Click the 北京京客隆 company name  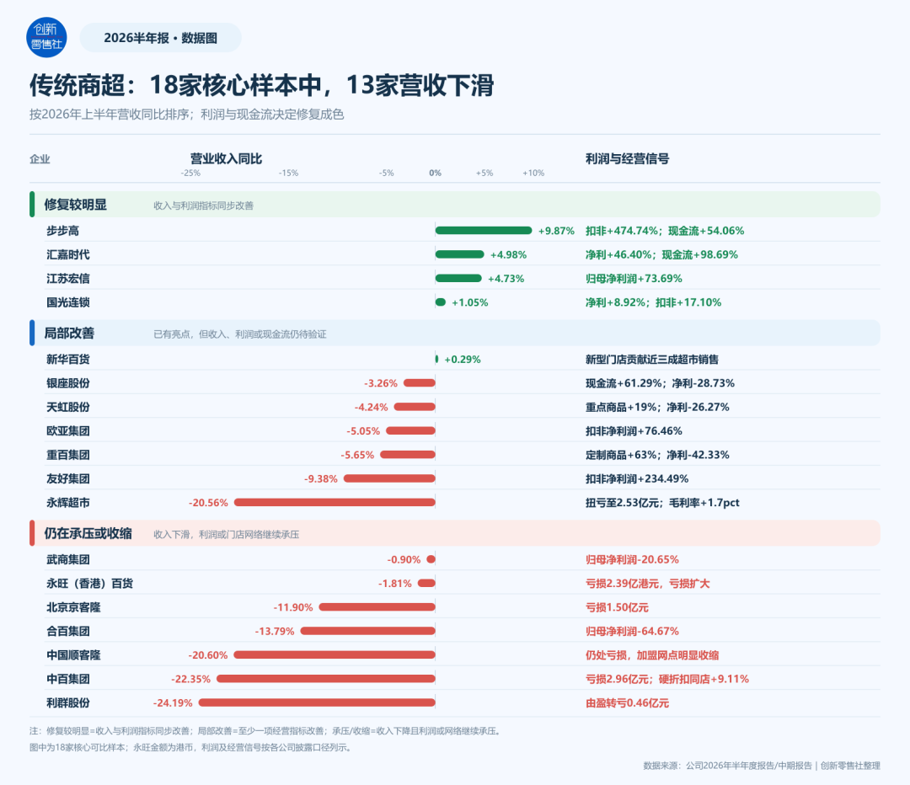click(x=73, y=607)
